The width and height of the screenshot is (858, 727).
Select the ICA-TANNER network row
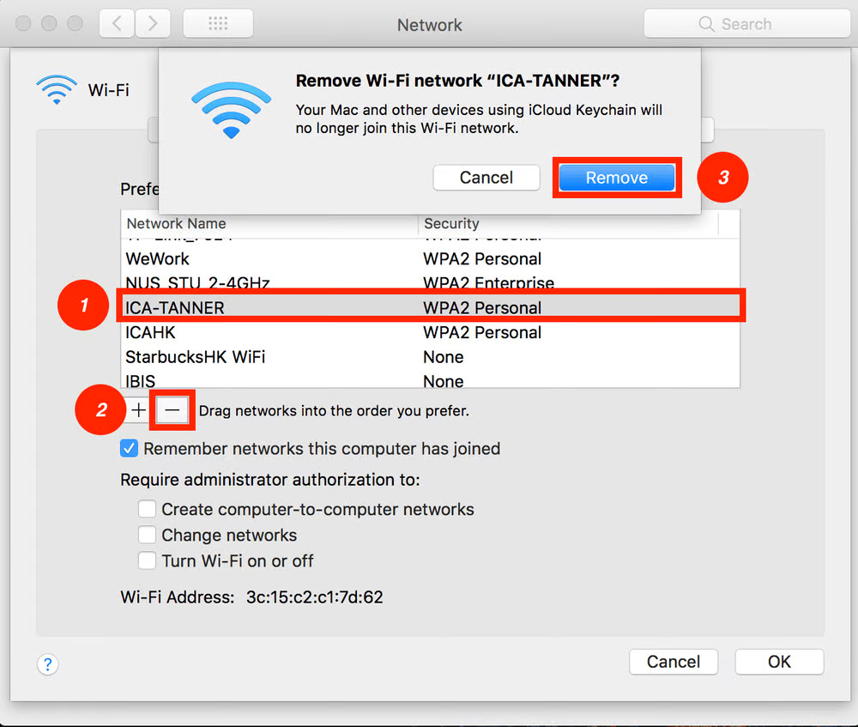tap(430, 307)
